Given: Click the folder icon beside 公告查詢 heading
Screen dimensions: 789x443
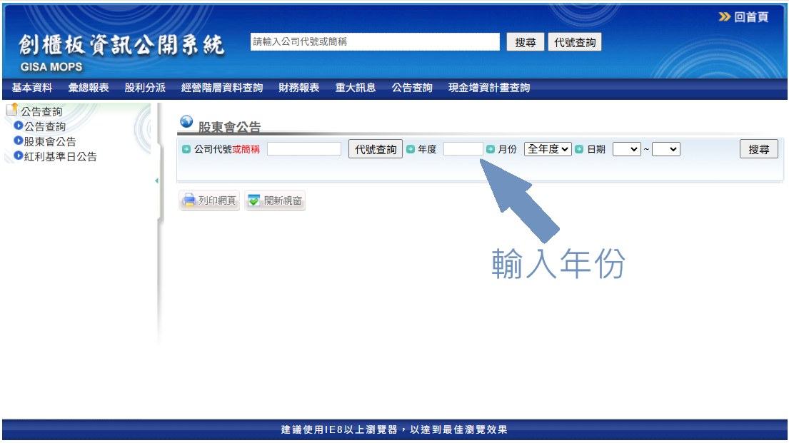Looking at the screenshot, I should (12, 109).
